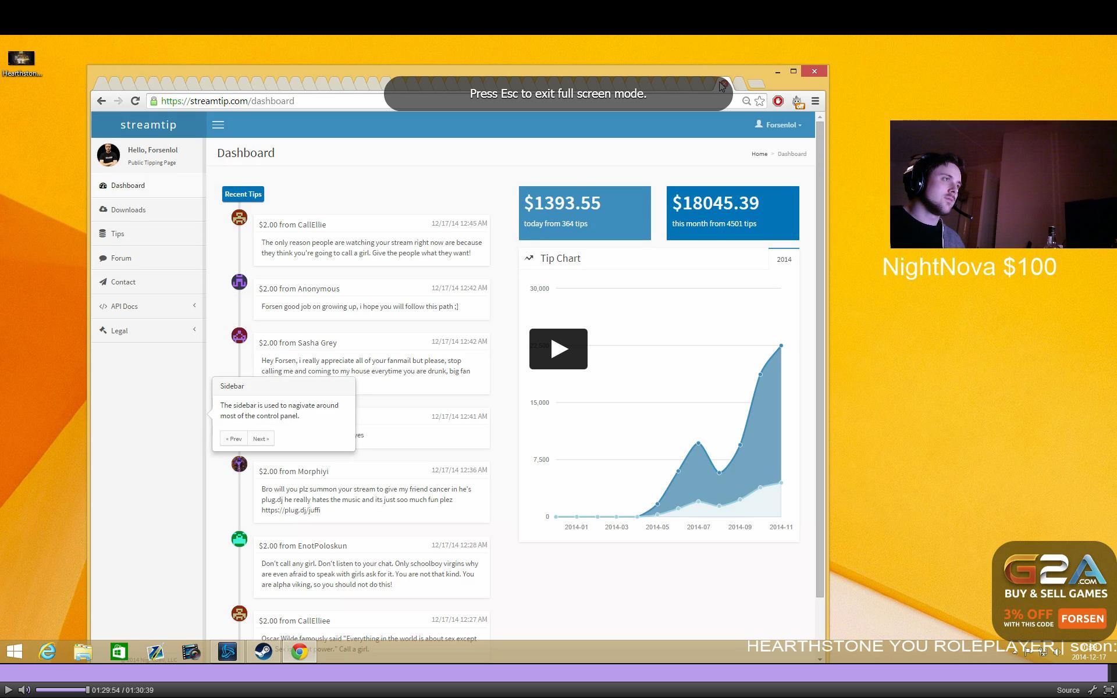
Task: Click the avatar beside Morphiyi's tip
Action: (x=239, y=464)
